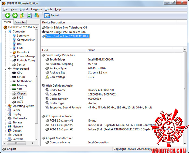Select the Chipset tree item

(22, 94)
